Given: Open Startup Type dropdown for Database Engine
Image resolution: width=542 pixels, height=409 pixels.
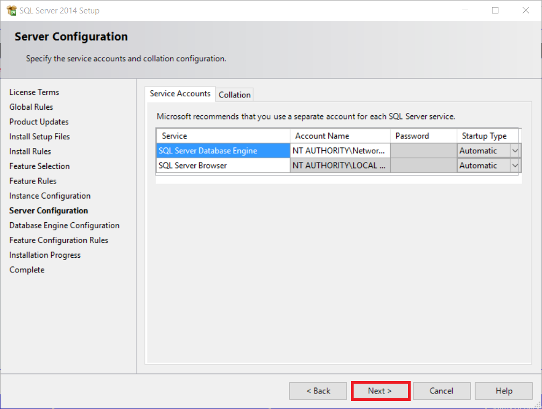Looking at the screenshot, I should click(x=515, y=151).
